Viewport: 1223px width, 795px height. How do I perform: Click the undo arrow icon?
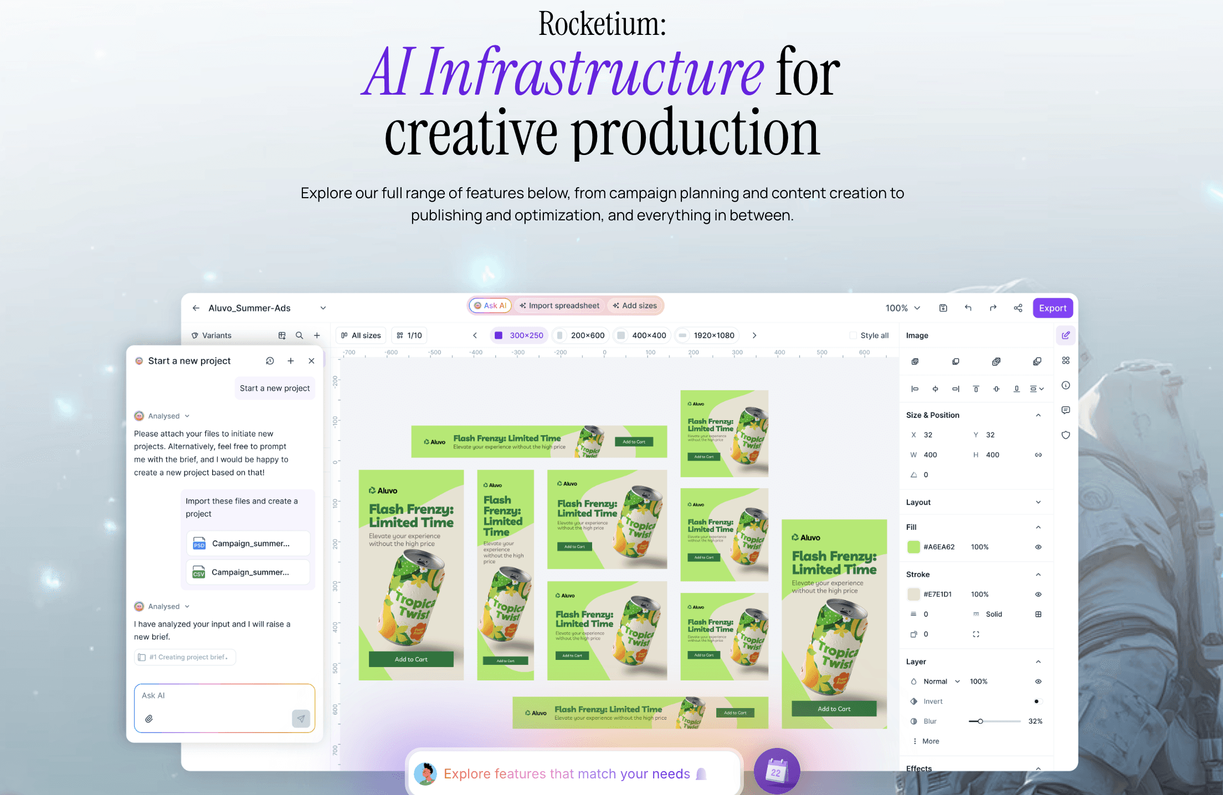[x=968, y=308]
